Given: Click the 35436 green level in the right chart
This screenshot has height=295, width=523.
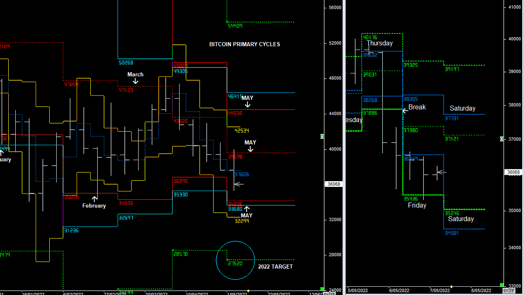Looking at the screenshot, I should (x=411, y=199).
